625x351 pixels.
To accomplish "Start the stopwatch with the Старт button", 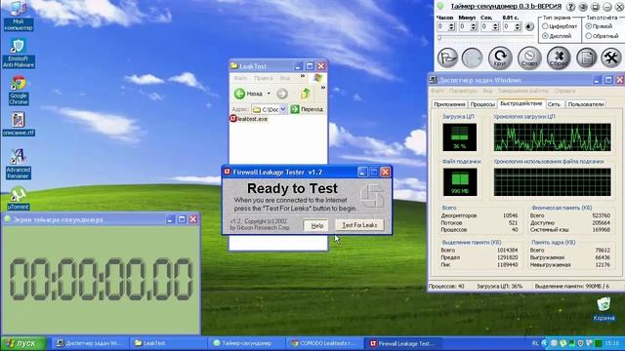I will pyautogui.click(x=529, y=58).
